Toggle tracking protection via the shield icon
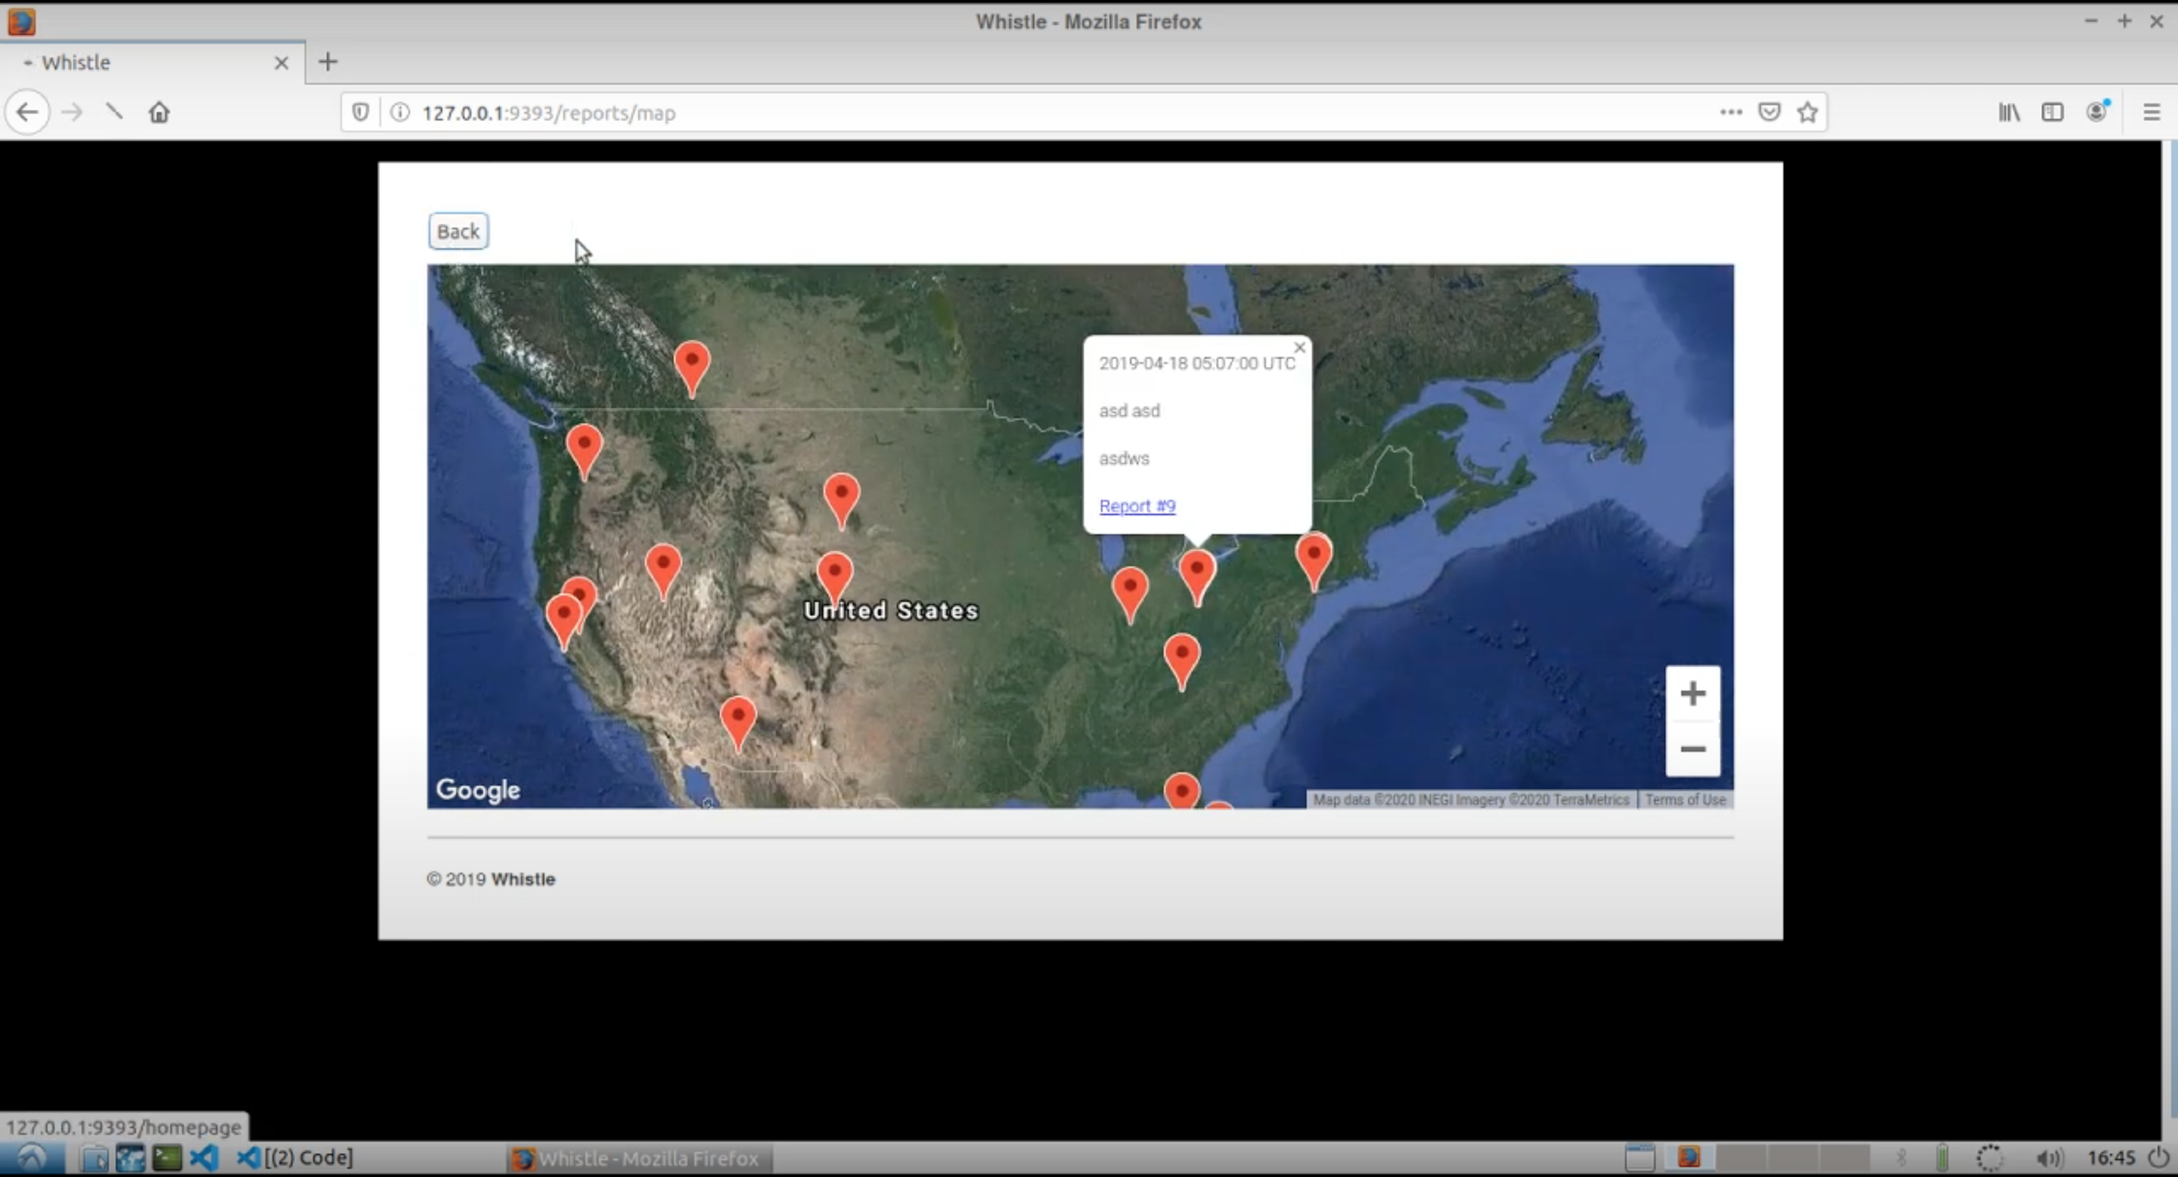The width and height of the screenshot is (2178, 1177). [360, 112]
